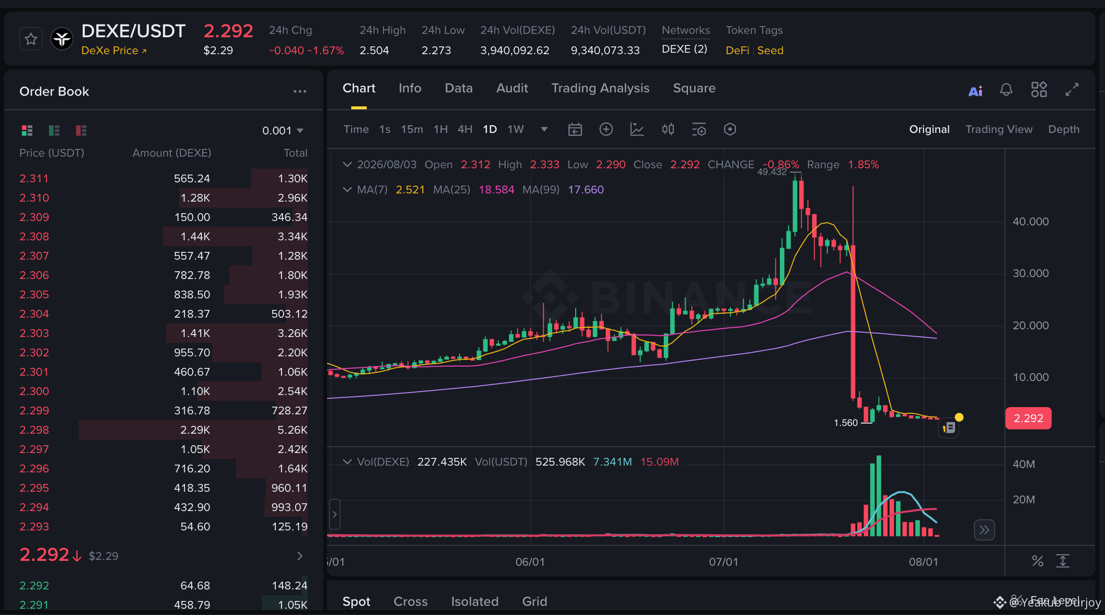Open the DeFi token tag
The width and height of the screenshot is (1105, 615).
pyautogui.click(x=737, y=50)
